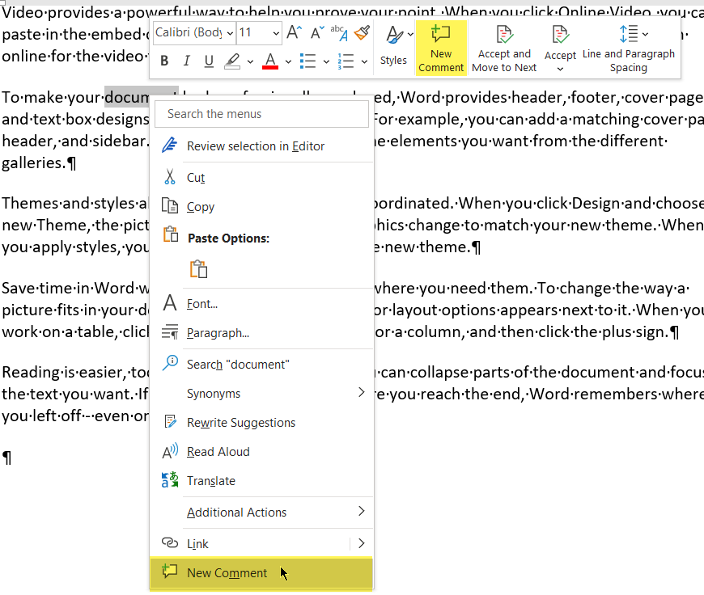This screenshot has width=704, height=595.
Task: Click the Bold formatting button
Action: click(165, 61)
